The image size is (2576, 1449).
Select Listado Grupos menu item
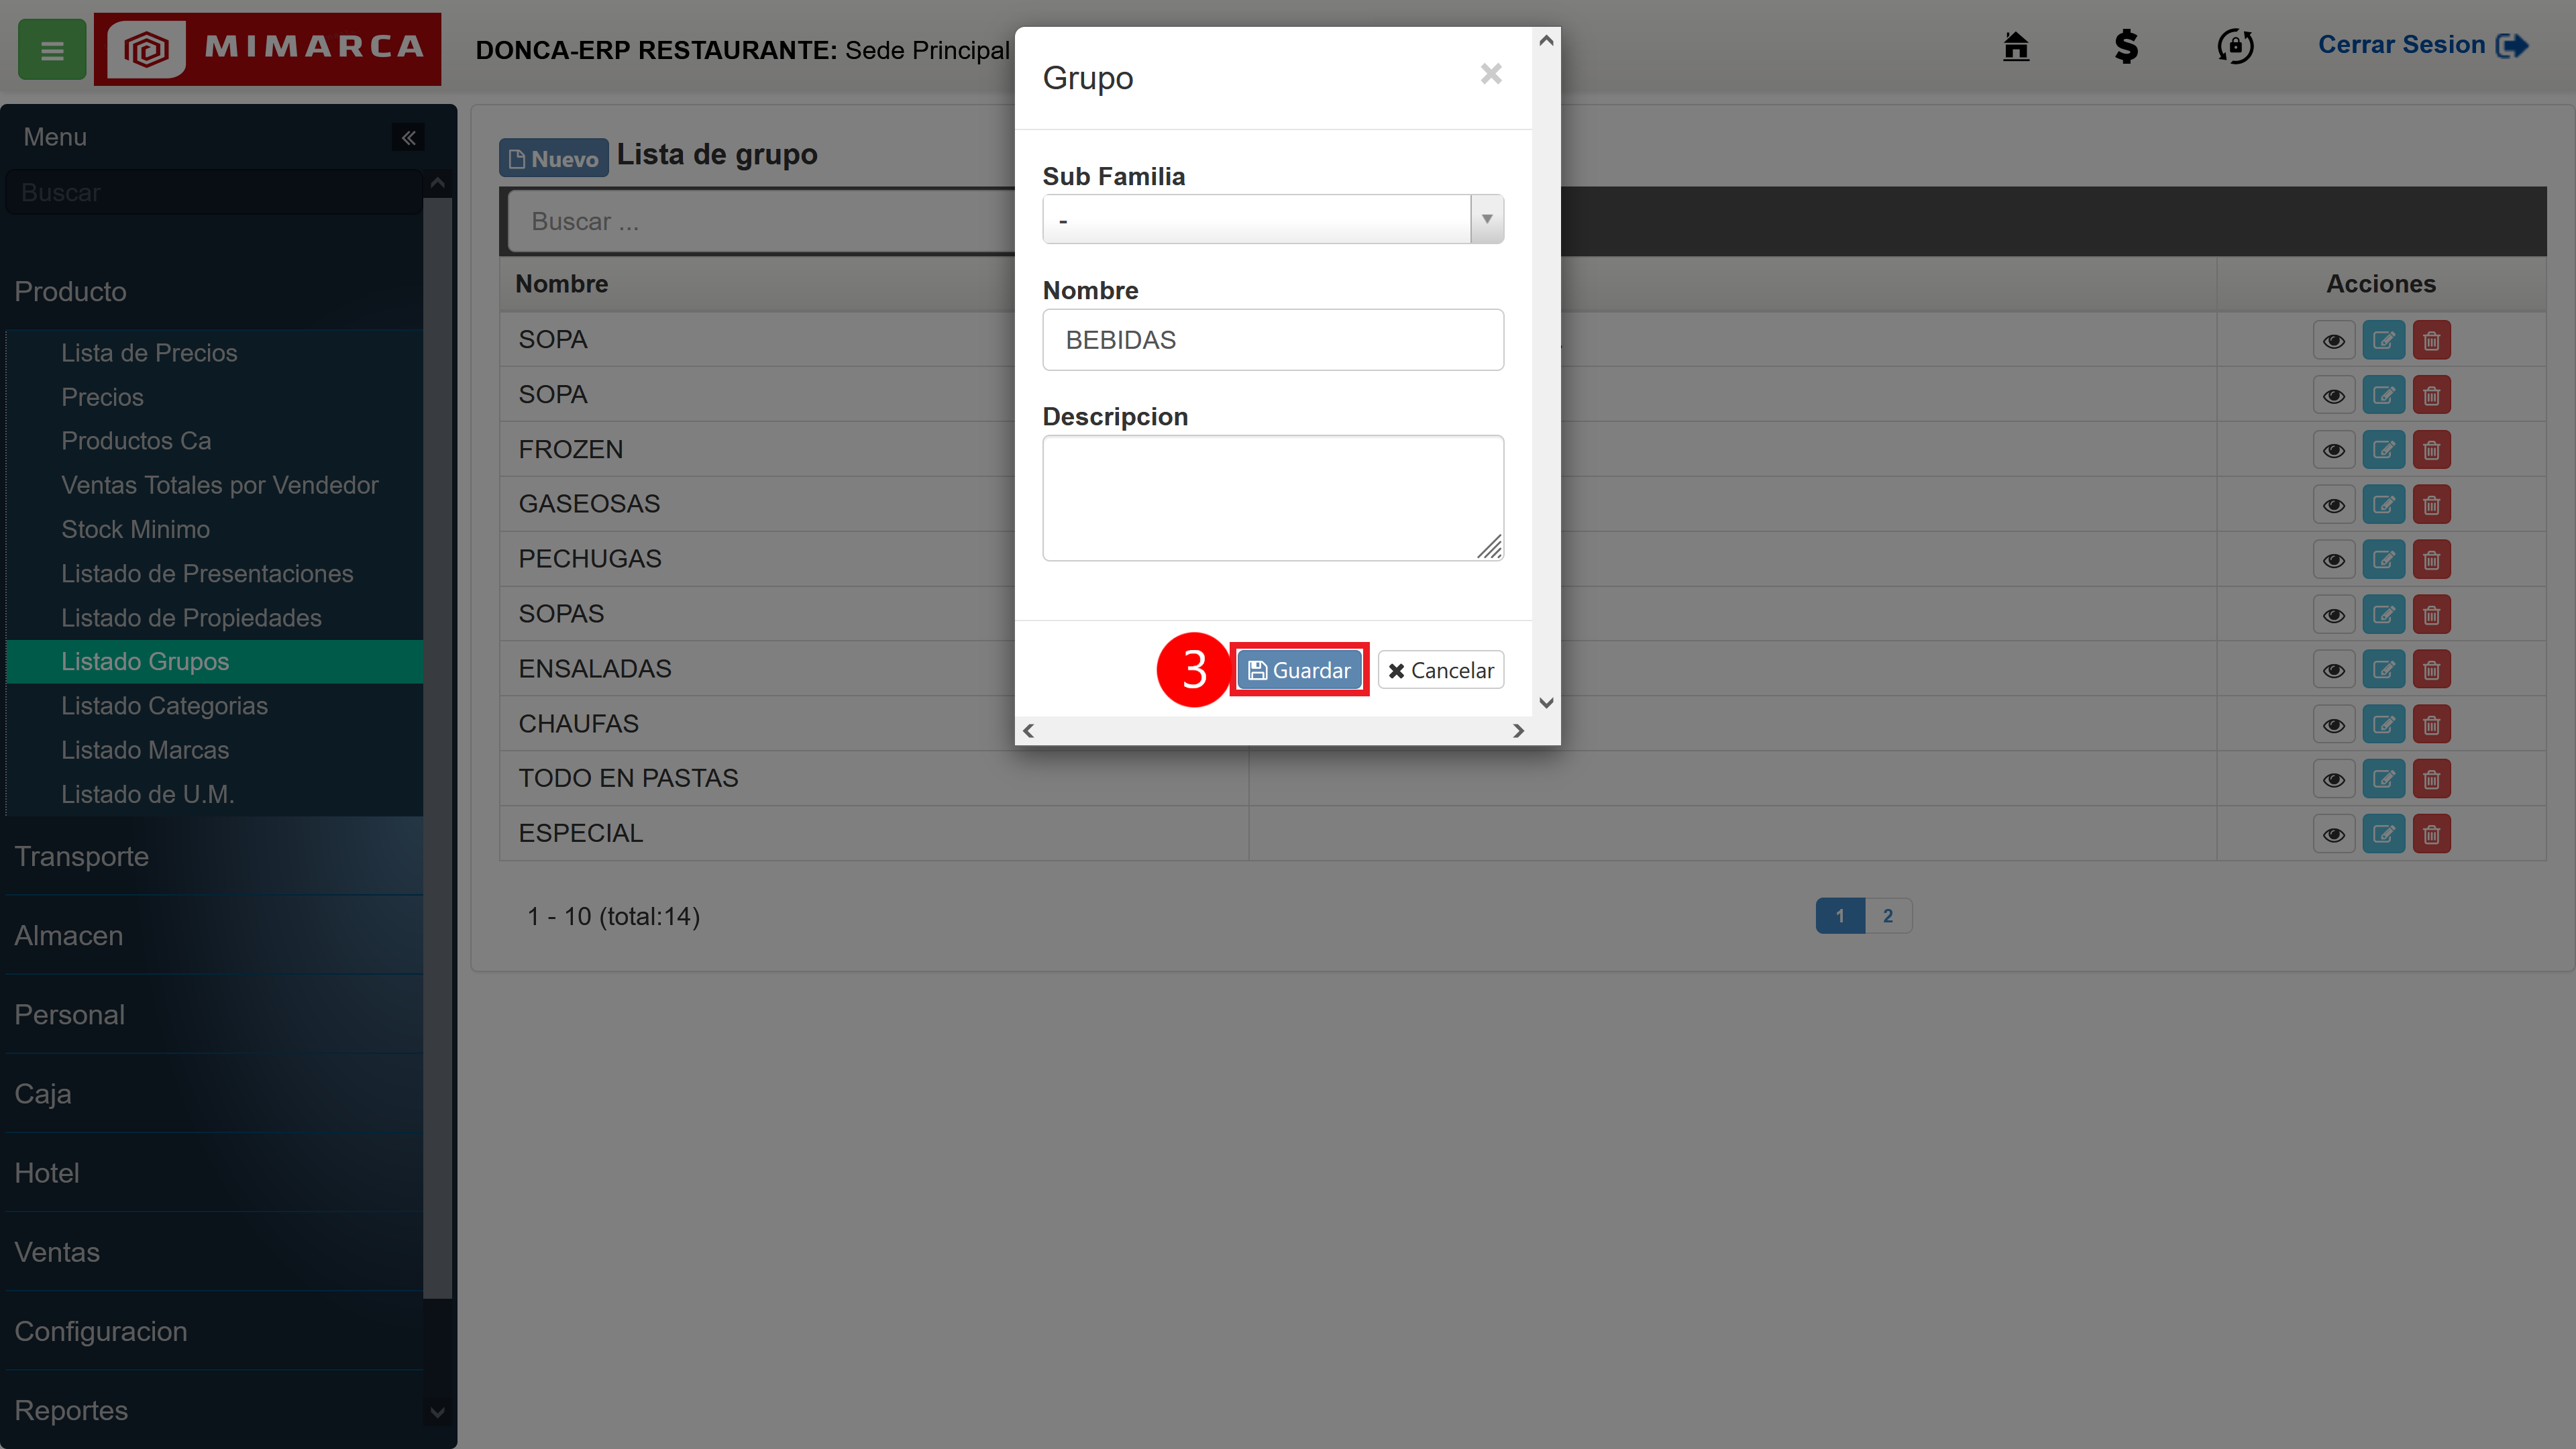click(214, 662)
